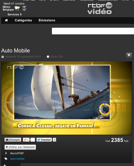Click the clock duration icon
This screenshot has width=134, height=166.
pyautogui.click(x=48, y=57)
